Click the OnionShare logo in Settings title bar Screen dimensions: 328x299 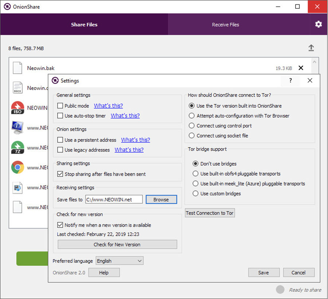pyautogui.click(x=55, y=80)
